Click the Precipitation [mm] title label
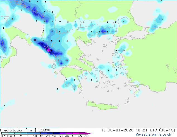Image resolution: width=177 pixels, height=137 pixels. tap(18, 130)
